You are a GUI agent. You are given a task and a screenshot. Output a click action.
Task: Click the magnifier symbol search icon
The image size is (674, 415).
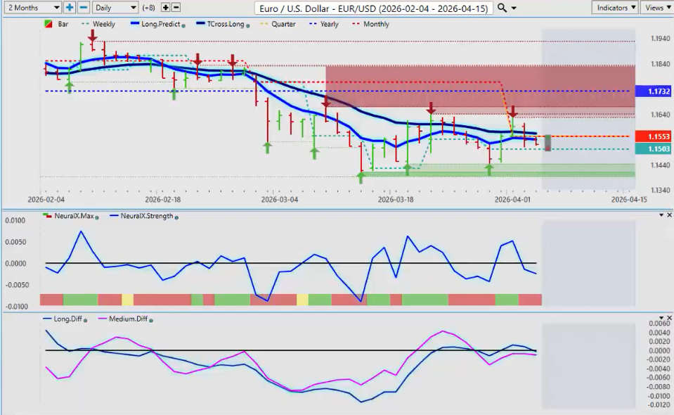click(x=500, y=8)
